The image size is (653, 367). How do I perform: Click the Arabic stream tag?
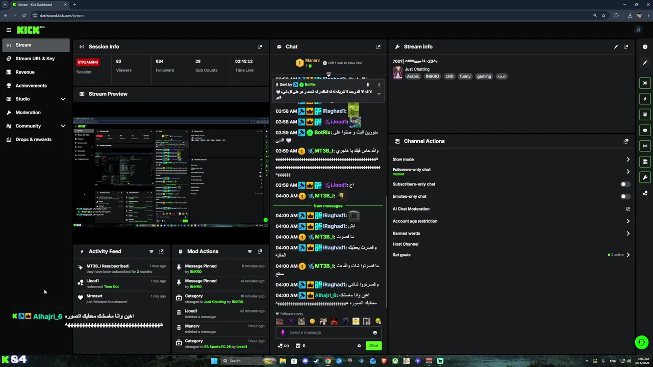coord(413,76)
